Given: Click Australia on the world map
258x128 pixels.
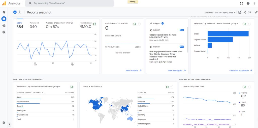Looking at the screenshot, I should click(x=130, y=119).
